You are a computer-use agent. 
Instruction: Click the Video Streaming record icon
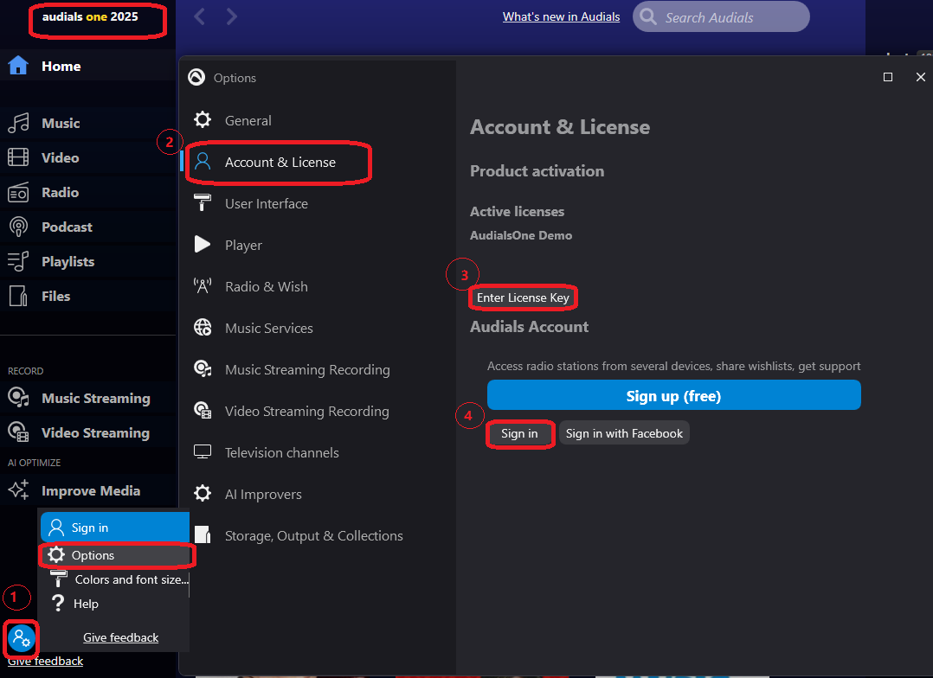click(18, 432)
